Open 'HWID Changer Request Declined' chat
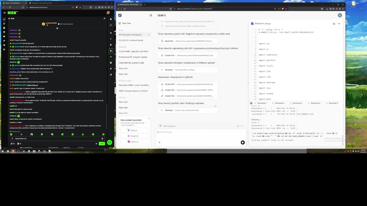 coord(134,91)
